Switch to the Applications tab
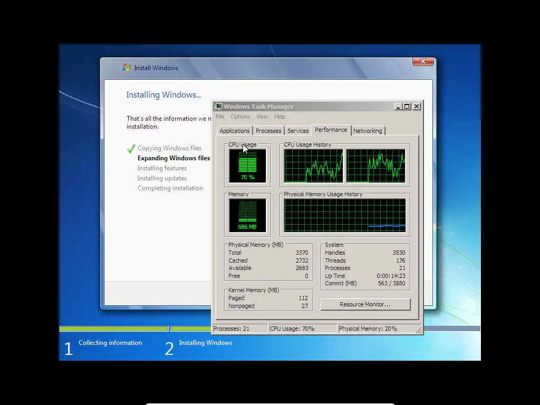The width and height of the screenshot is (540, 405). [235, 131]
